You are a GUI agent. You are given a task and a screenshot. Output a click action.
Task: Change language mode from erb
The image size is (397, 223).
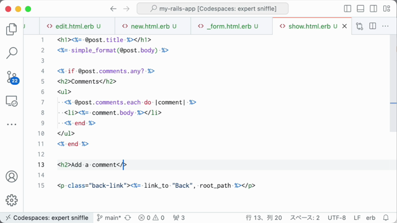371,217
